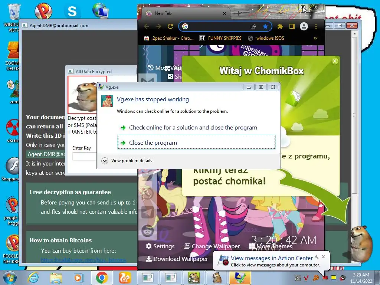380x285 pixels.
Task: Click More Themes on new tab
Action: (271, 246)
